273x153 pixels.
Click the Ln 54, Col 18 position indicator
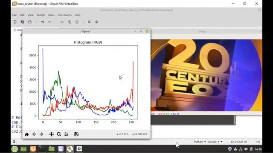pyautogui.click(x=239, y=142)
